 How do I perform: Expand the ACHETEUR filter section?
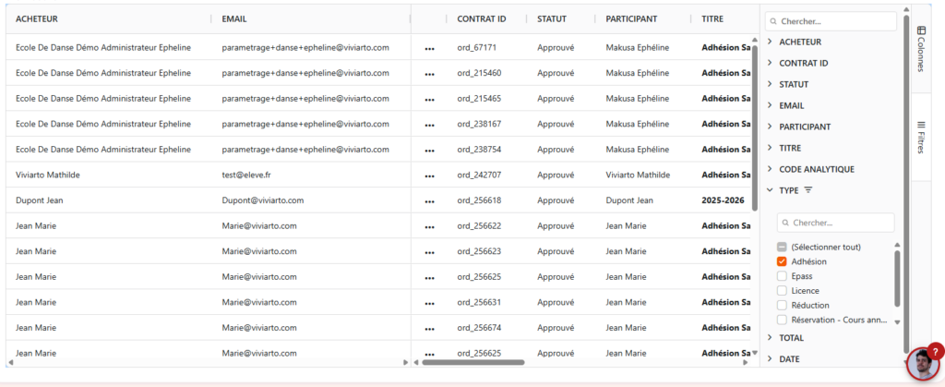point(771,42)
